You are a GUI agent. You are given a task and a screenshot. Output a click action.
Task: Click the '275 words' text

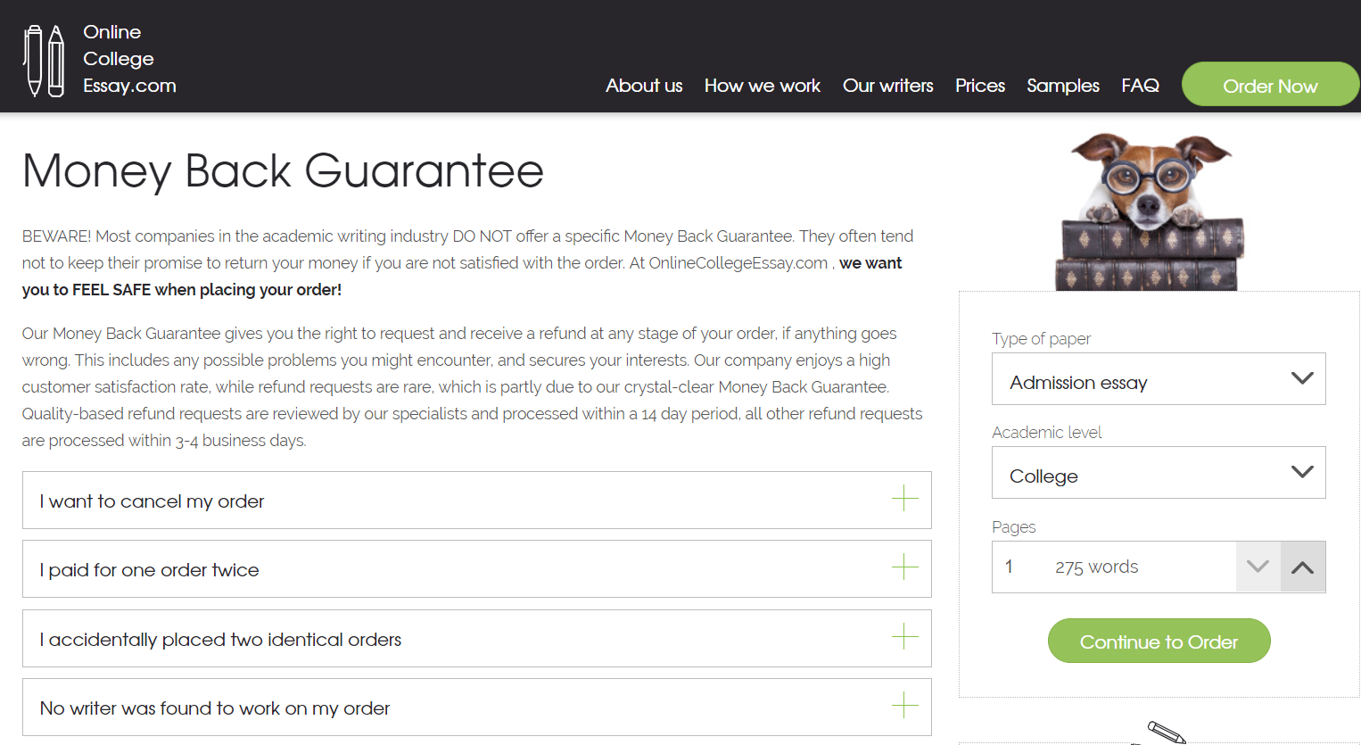[1096, 567]
